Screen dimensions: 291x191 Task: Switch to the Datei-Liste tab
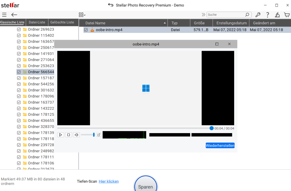point(37,22)
